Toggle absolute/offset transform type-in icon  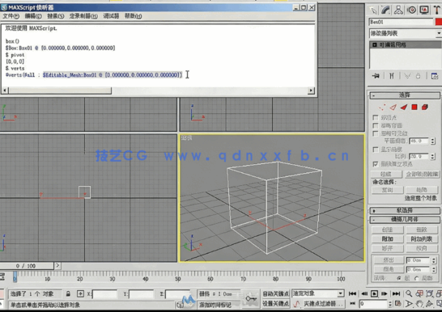click(x=80, y=293)
